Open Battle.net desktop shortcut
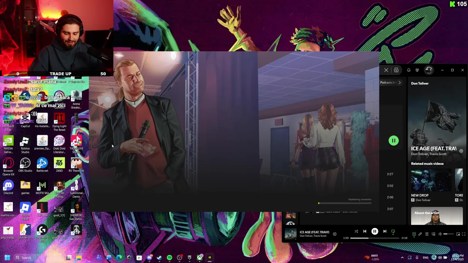Viewport: 468px width, 263px height. (42, 165)
